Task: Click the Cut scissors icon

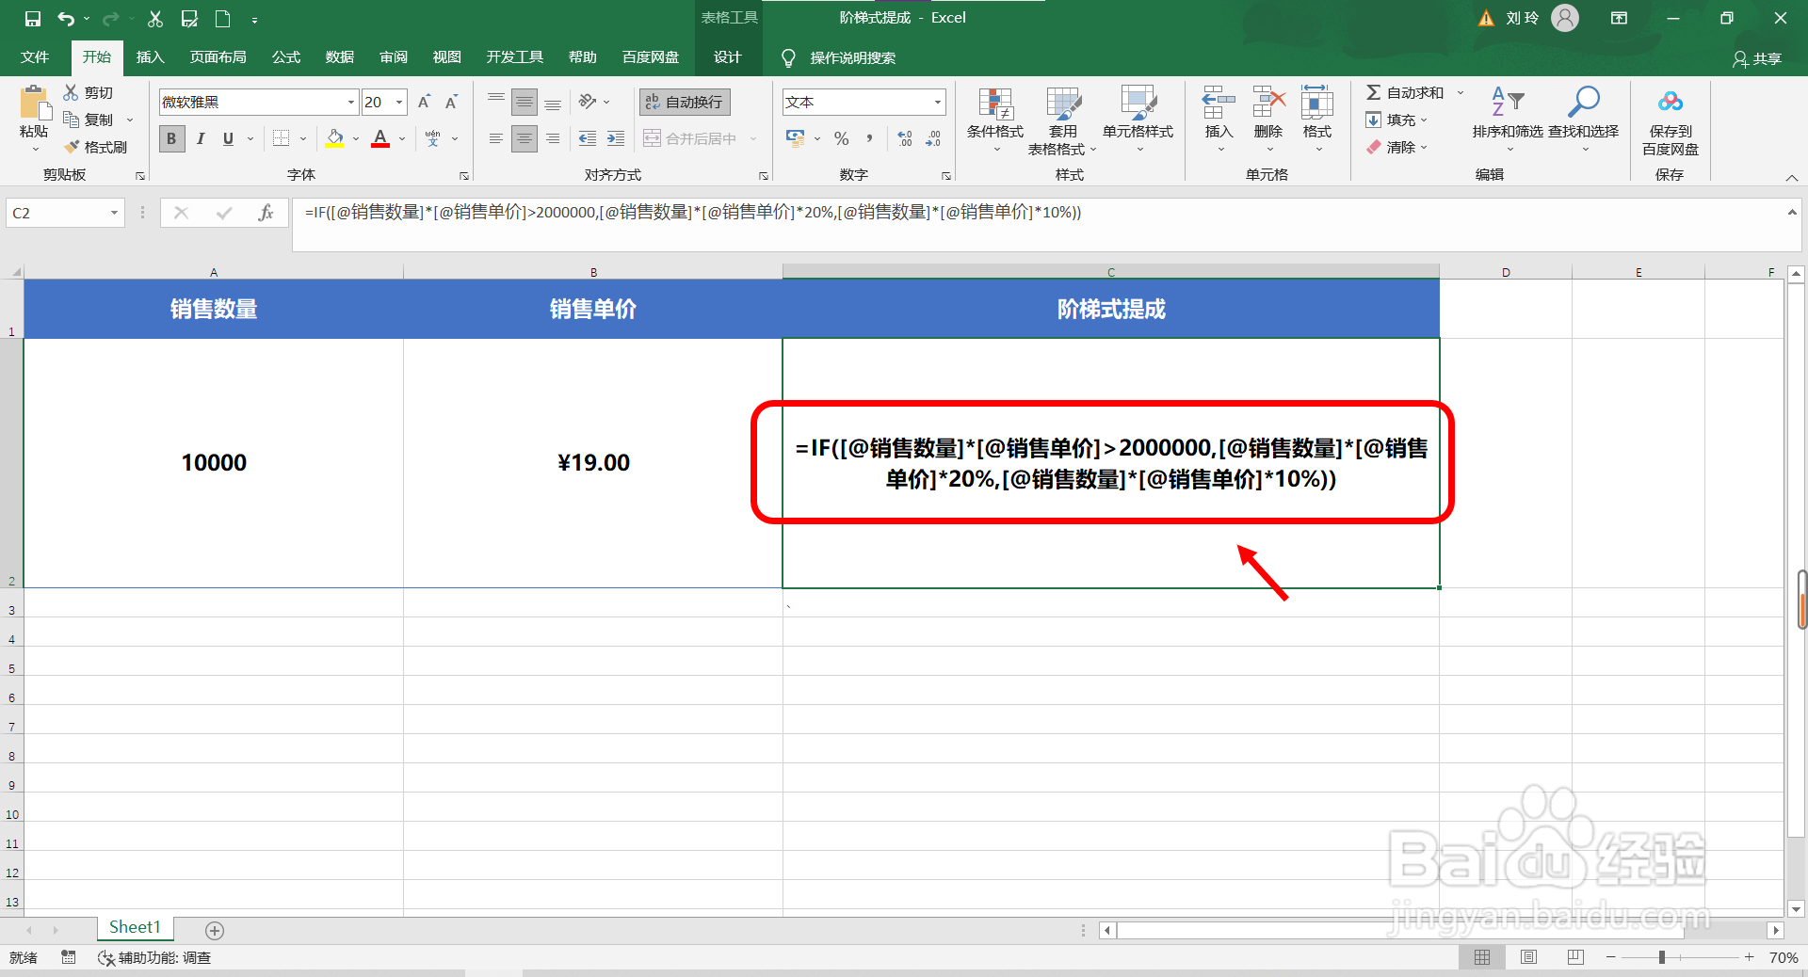Action: pyautogui.click(x=71, y=92)
